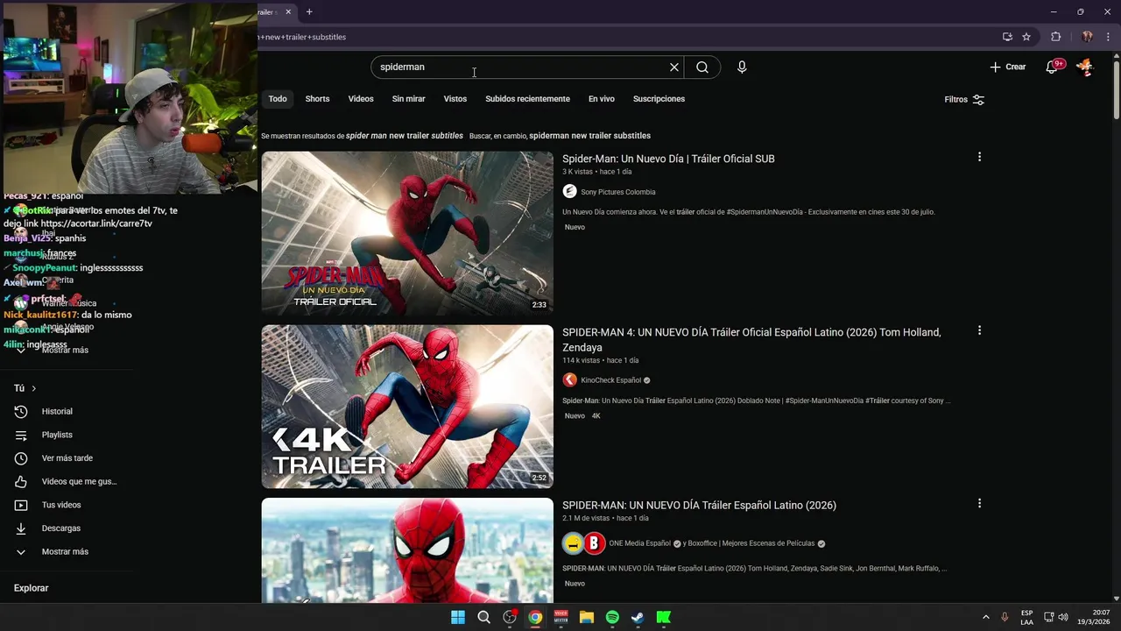Open the Filtros search filters
Image resolution: width=1121 pixels, height=631 pixels.
[964, 100]
